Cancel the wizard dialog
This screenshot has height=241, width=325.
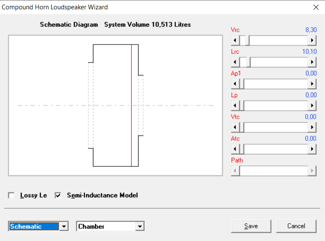click(x=296, y=226)
